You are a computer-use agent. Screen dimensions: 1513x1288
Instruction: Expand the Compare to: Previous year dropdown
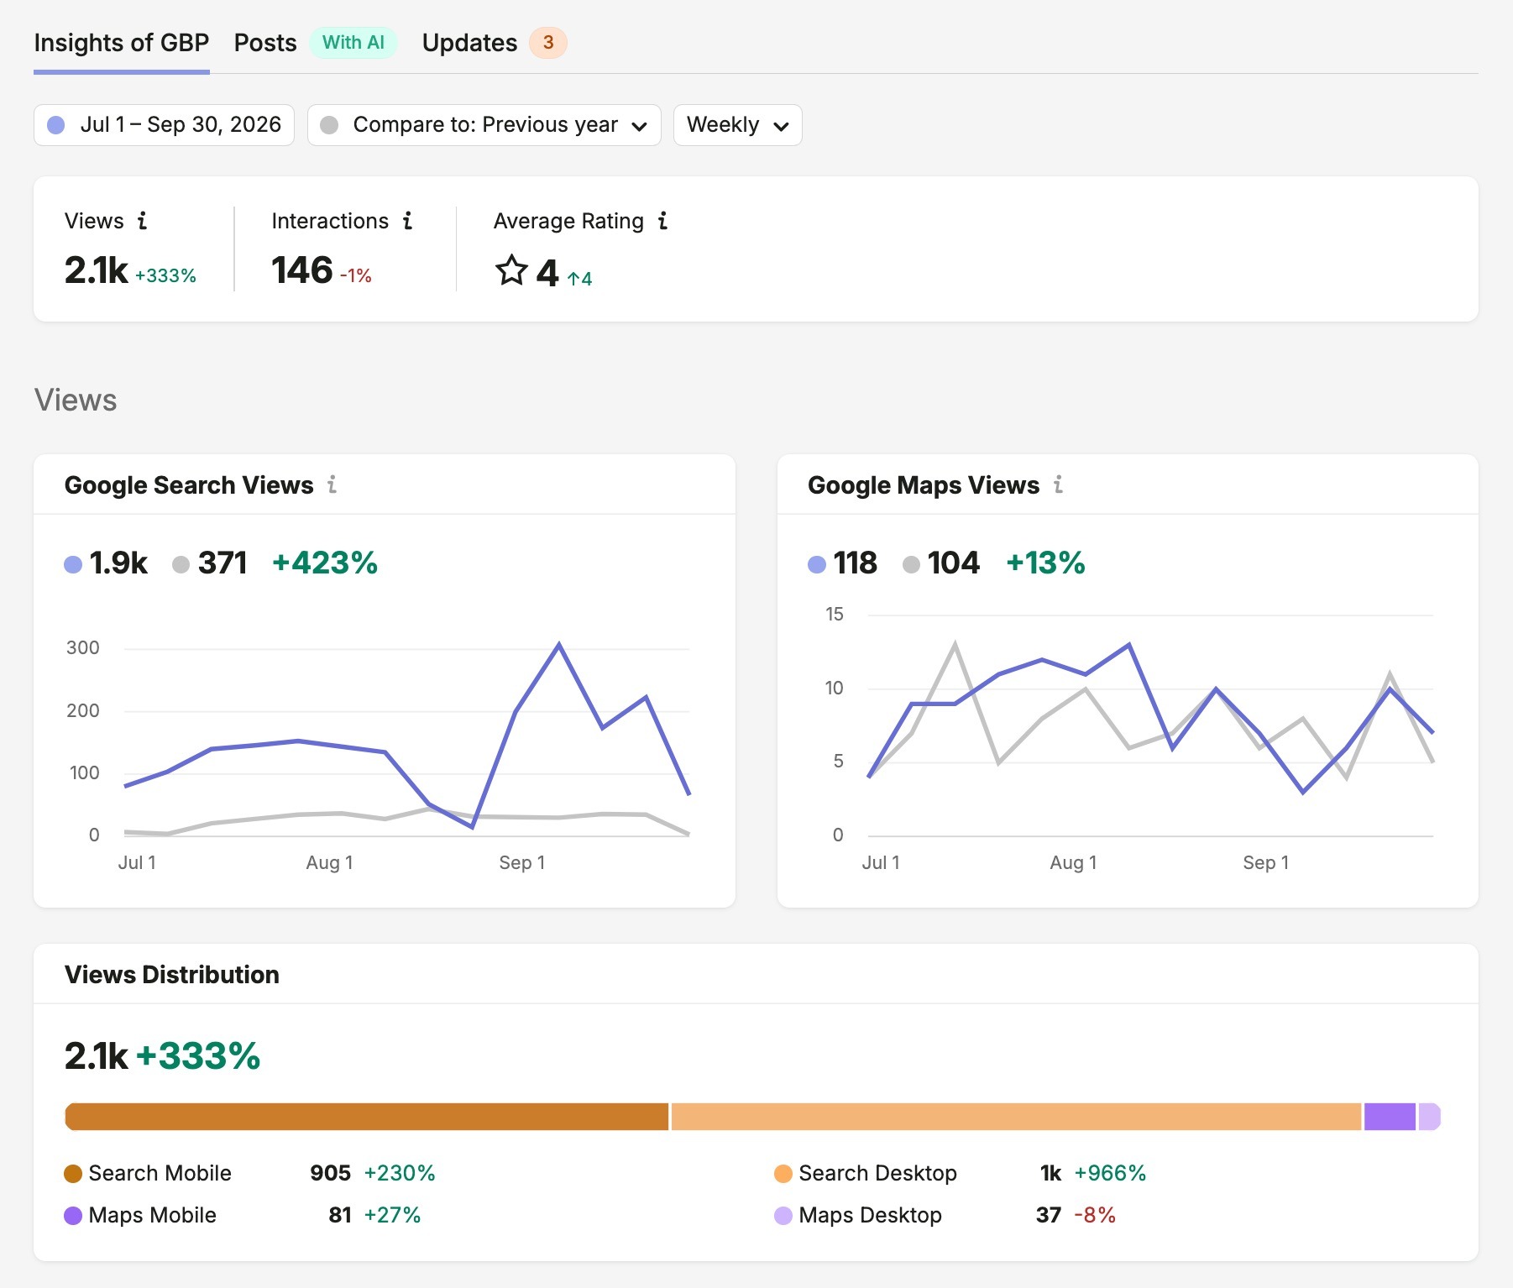[x=484, y=125]
